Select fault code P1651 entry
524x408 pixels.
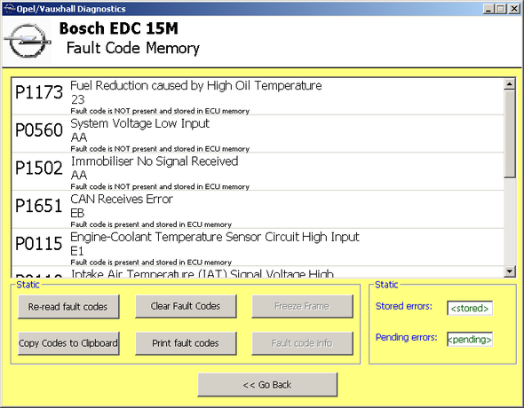258,209
